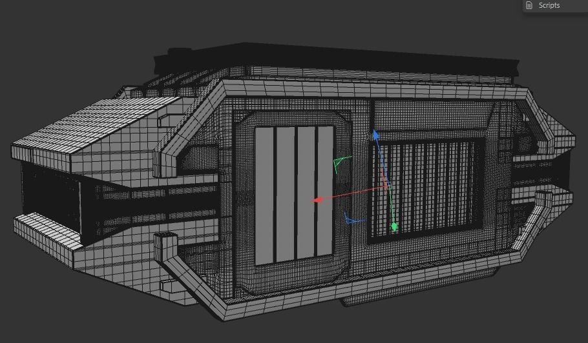Image resolution: width=588 pixels, height=343 pixels.
Task: Click the Scripts document icon
Action: (x=529, y=5)
